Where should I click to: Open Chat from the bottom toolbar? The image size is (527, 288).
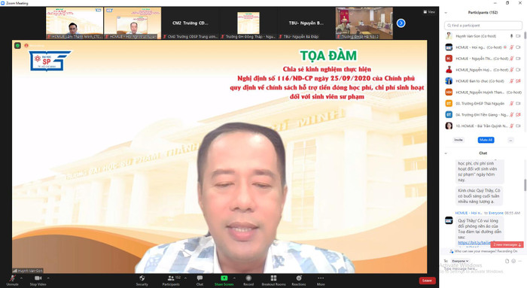(x=200, y=280)
